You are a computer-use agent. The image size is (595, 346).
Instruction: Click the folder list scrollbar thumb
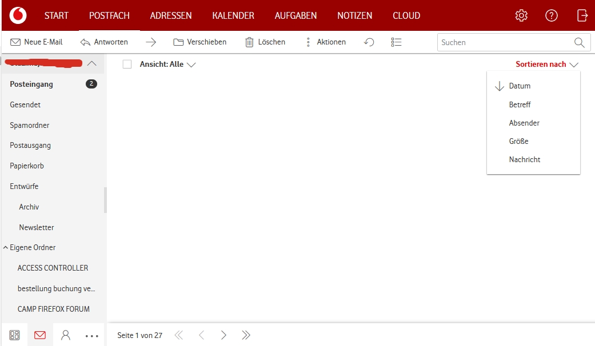point(106,200)
